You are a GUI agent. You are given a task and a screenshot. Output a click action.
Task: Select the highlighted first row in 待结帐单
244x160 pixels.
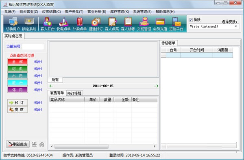coord(197,55)
